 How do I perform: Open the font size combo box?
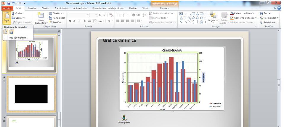point(94,15)
